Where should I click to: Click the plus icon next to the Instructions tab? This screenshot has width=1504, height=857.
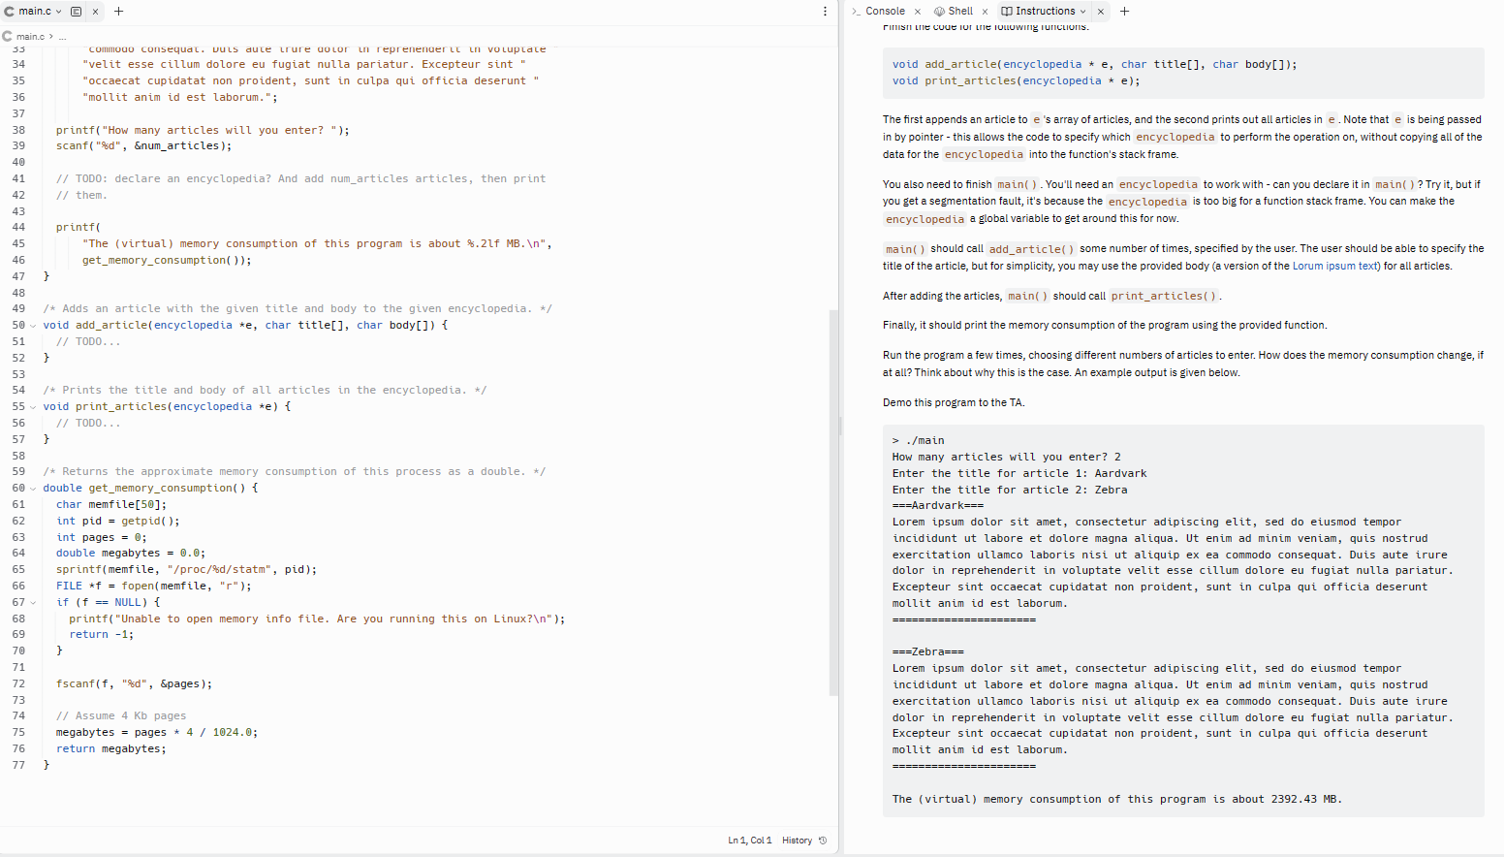1122,11
